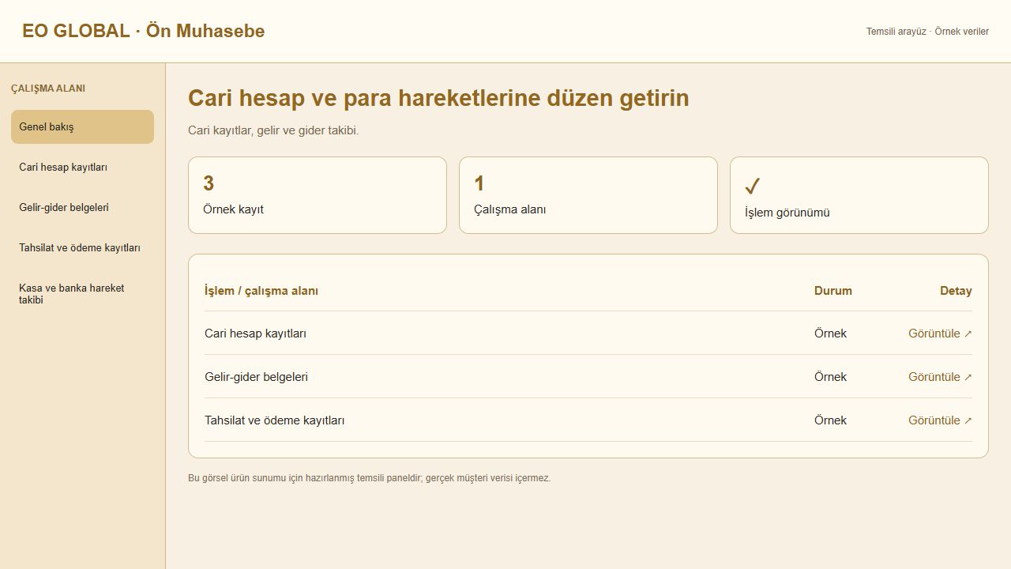Click the checkmark icon in İşlem görünümü card
The image size is (1011, 569).
(753, 187)
